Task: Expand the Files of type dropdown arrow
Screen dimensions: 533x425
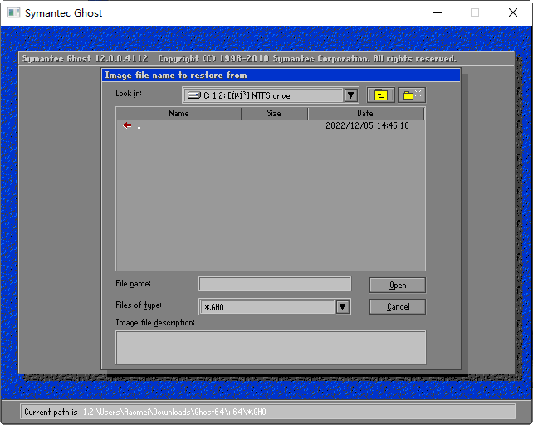Action: pyautogui.click(x=342, y=307)
